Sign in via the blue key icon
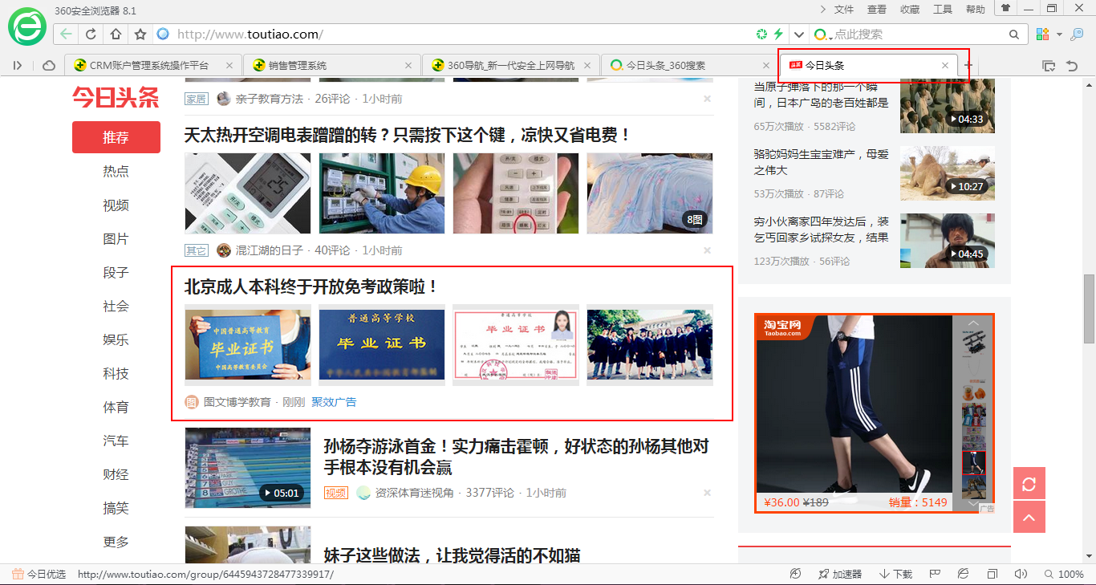1096x585 pixels. pyautogui.click(x=1078, y=34)
